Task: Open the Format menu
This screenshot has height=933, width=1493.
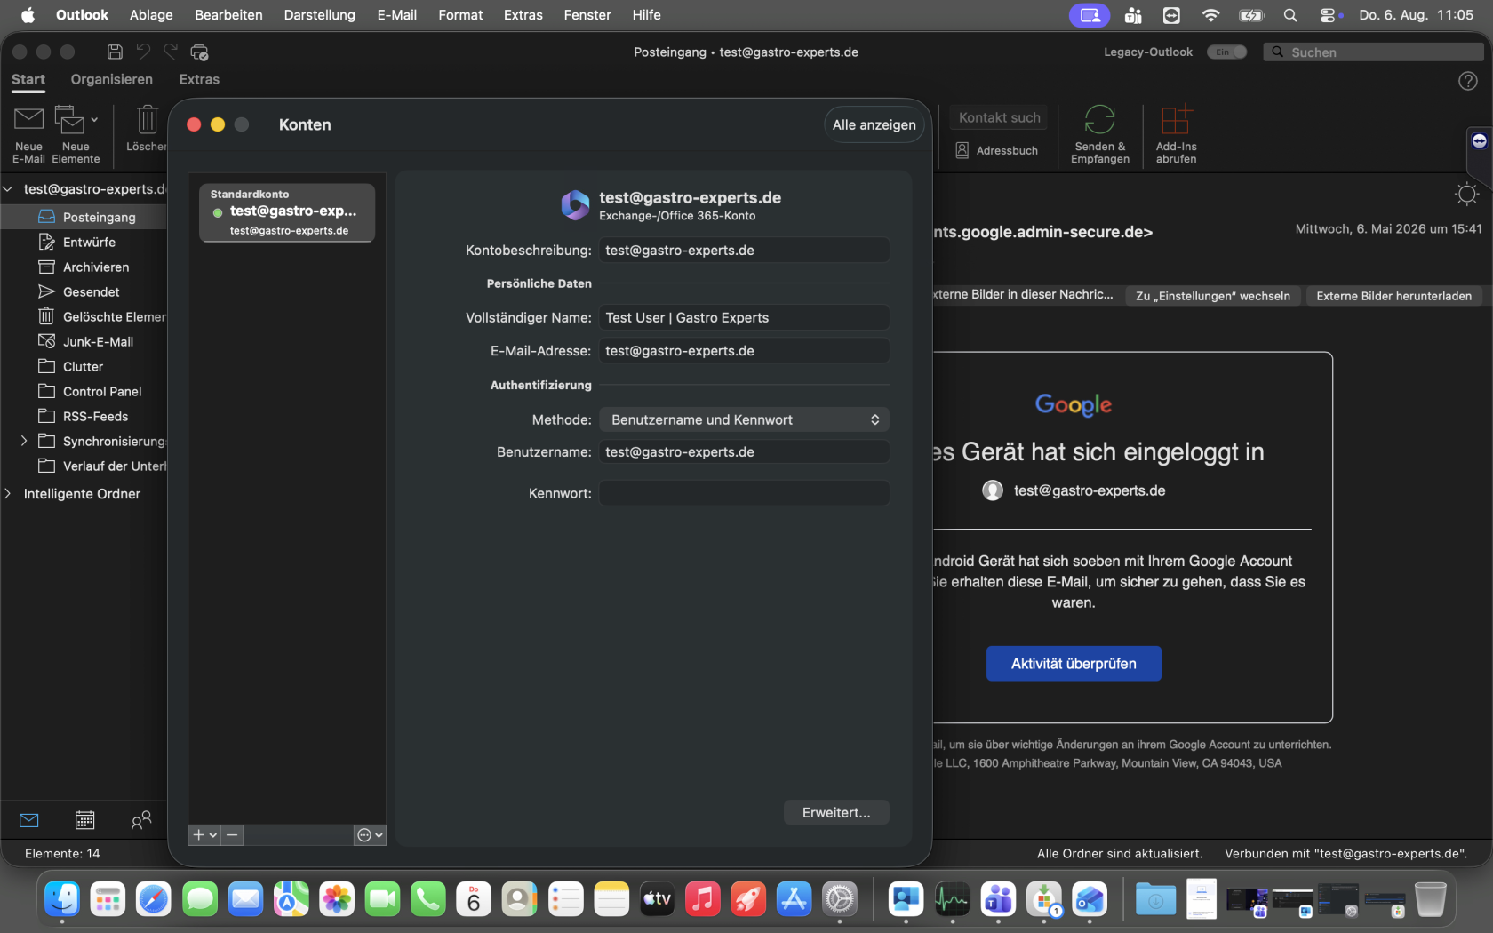Action: (460, 15)
